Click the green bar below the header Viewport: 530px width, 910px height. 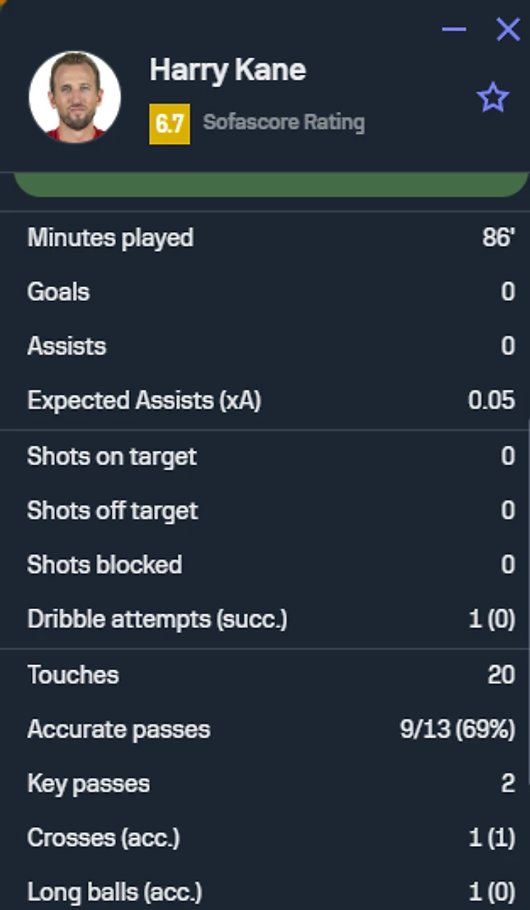pyautogui.click(x=270, y=185)
